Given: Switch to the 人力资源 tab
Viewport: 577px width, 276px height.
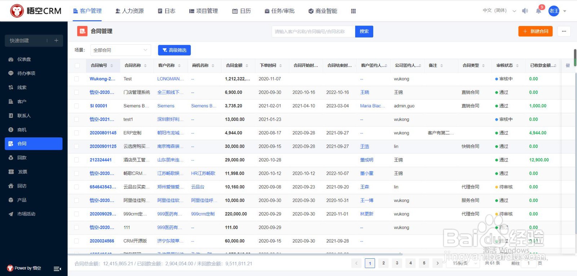Looking at the screenshot, I should click(129, 11).
